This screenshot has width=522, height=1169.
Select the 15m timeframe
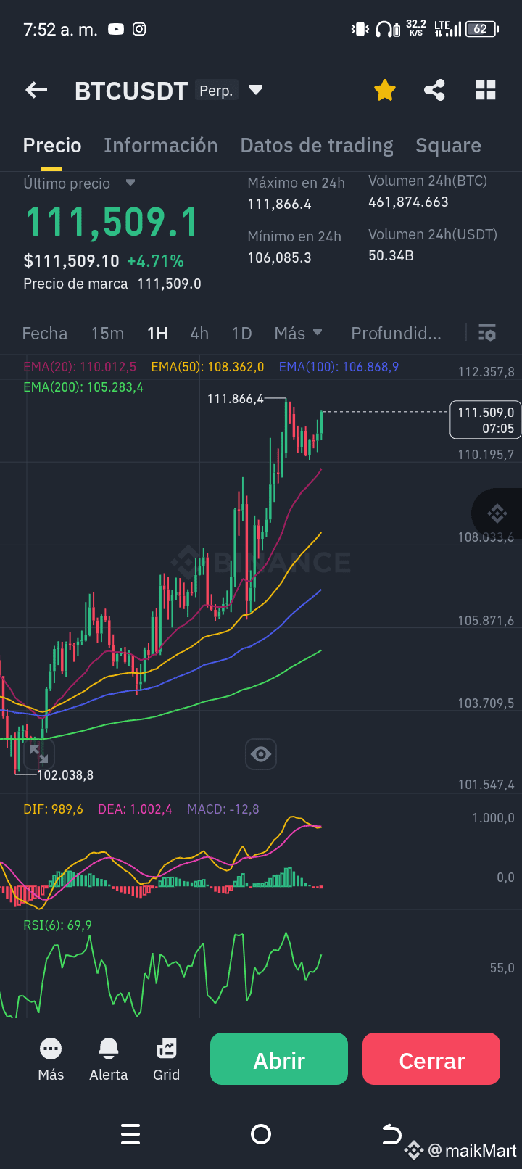click(x=107, y=334)
